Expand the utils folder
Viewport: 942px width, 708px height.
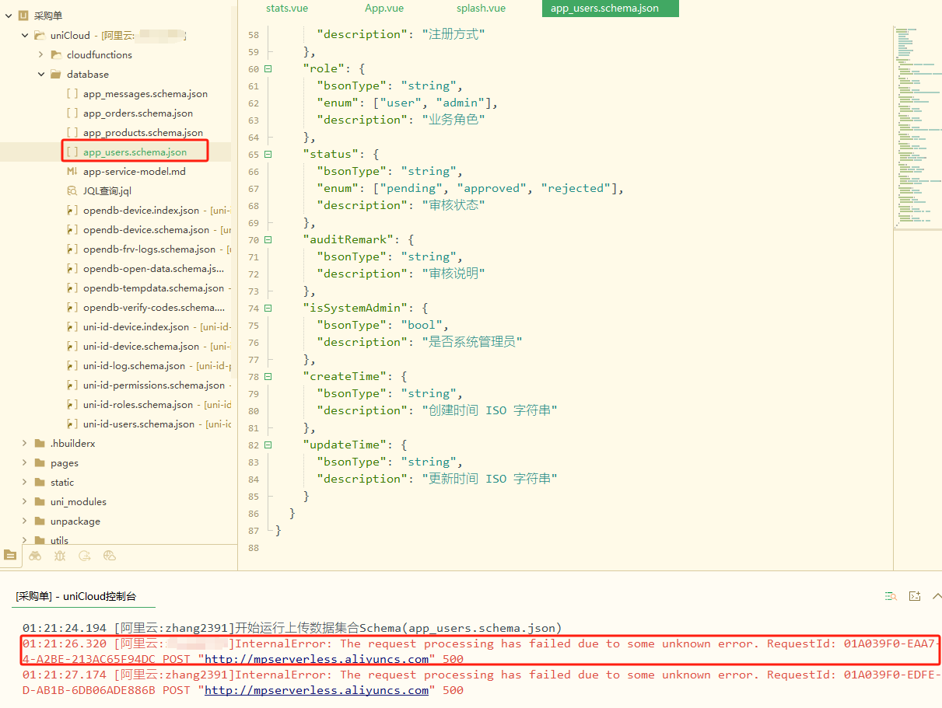tap(25, 540)
